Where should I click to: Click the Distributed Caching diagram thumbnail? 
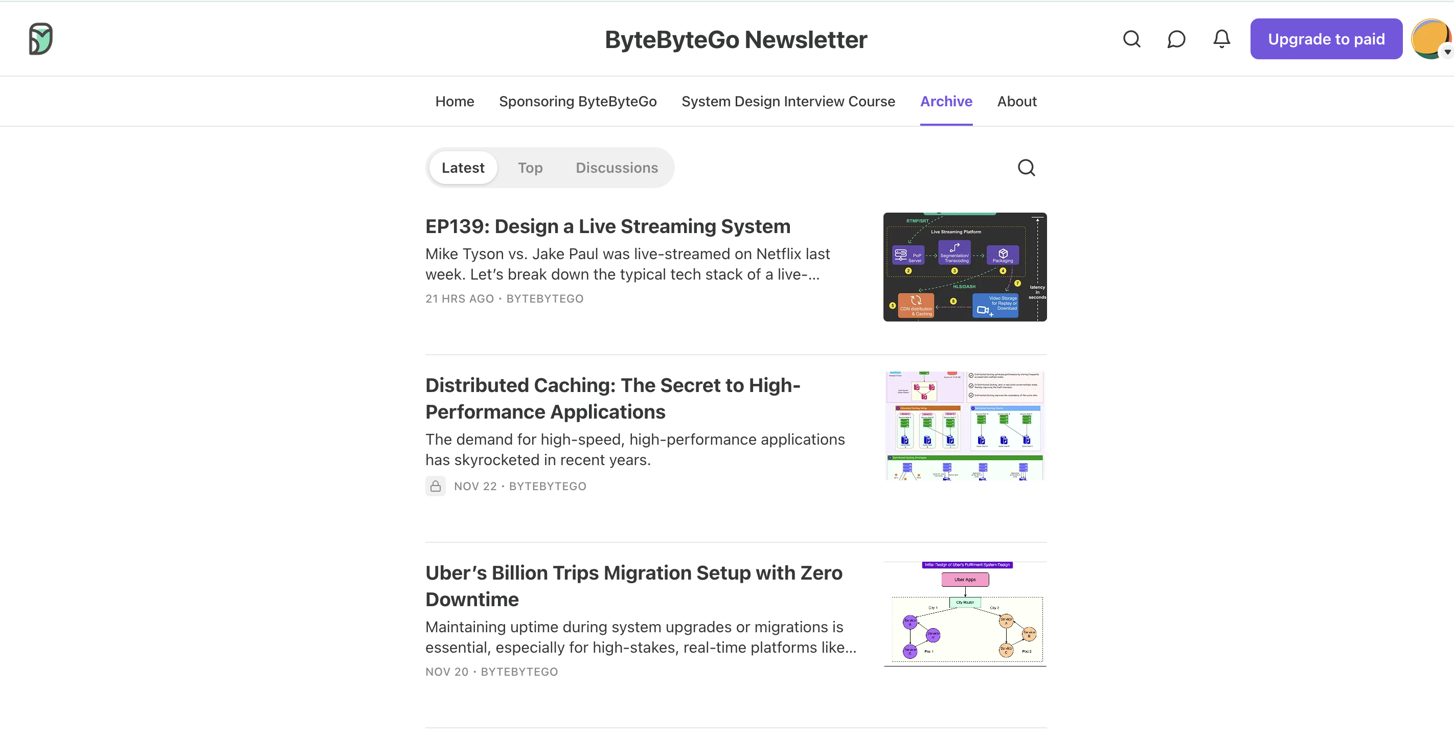point(965,426)
